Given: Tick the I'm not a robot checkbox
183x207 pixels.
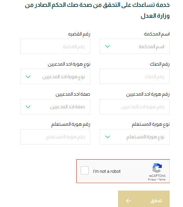Looking at the screenshot, I should [84, 170].
